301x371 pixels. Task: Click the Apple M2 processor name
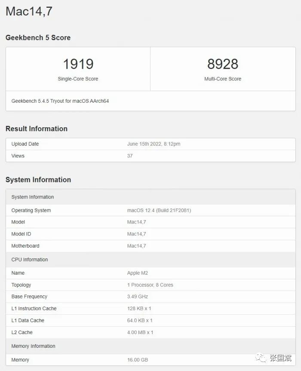(x=138, y=273)
